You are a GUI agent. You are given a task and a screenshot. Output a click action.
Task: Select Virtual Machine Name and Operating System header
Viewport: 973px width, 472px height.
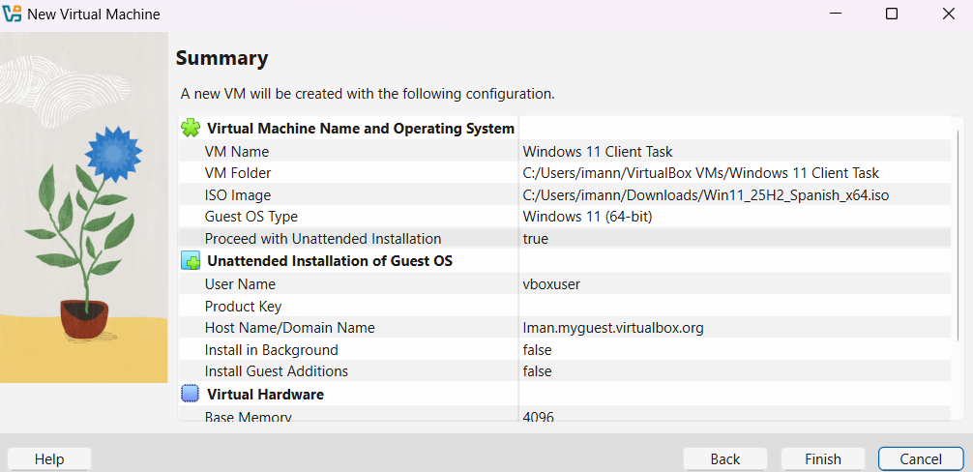click(360, 128)
